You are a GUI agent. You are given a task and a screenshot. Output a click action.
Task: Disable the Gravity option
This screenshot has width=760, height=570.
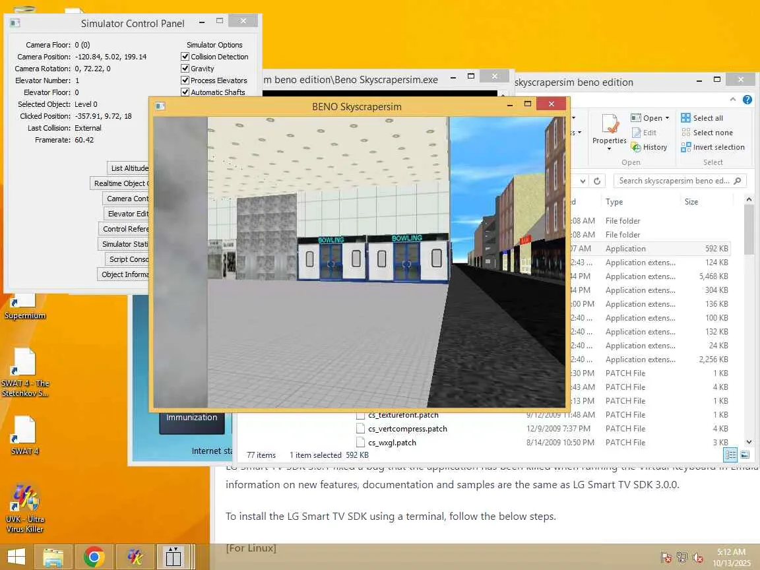185,69
